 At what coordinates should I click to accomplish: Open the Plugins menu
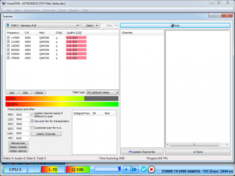point(74,10)
